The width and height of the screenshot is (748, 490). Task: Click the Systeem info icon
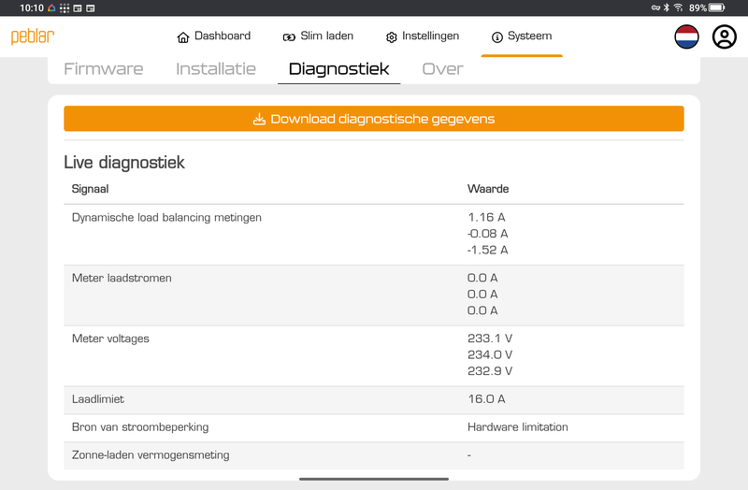point(497,37)
